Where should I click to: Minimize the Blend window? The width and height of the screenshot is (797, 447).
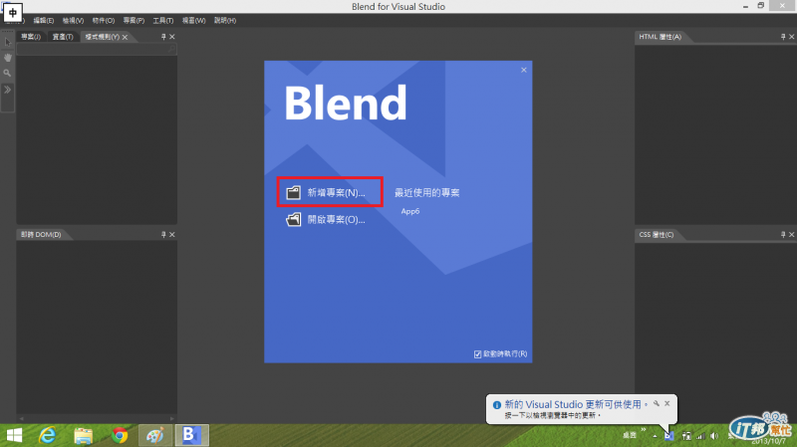click(745, 6)
